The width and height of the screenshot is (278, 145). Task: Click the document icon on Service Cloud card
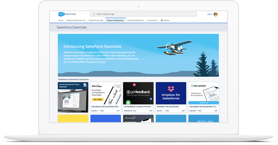pyautogui.click(x=85, y=85)
